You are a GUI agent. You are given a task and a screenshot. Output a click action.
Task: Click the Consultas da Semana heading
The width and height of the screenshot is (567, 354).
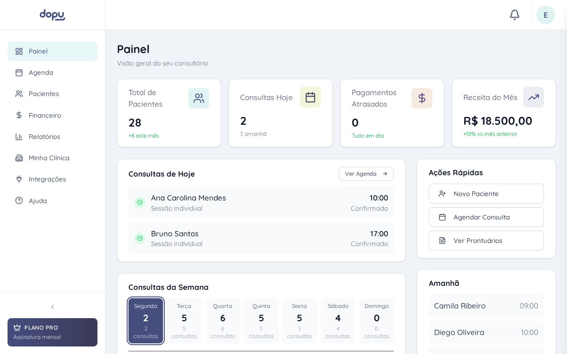tap(168, 287)
